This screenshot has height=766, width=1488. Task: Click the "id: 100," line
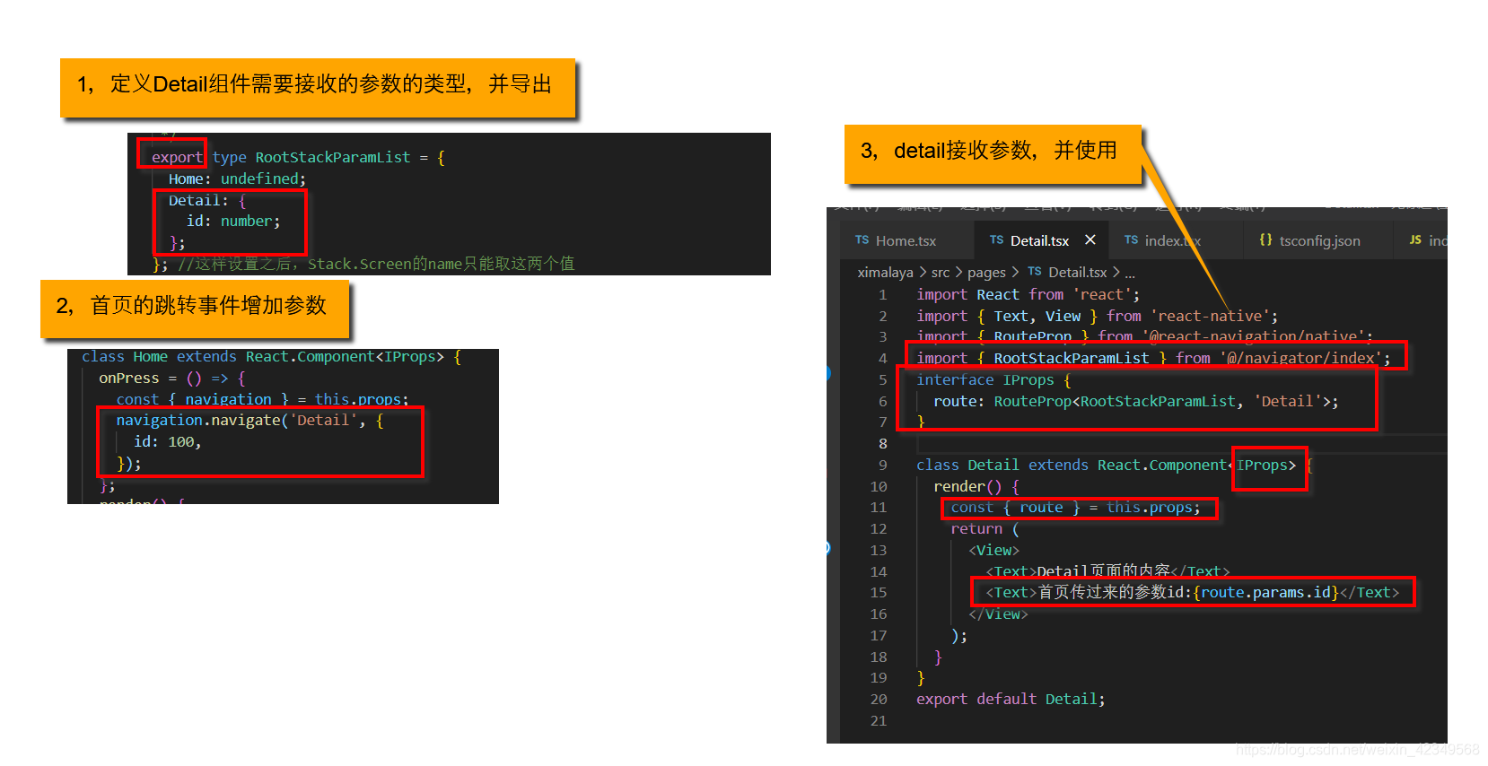pos(168,441)
